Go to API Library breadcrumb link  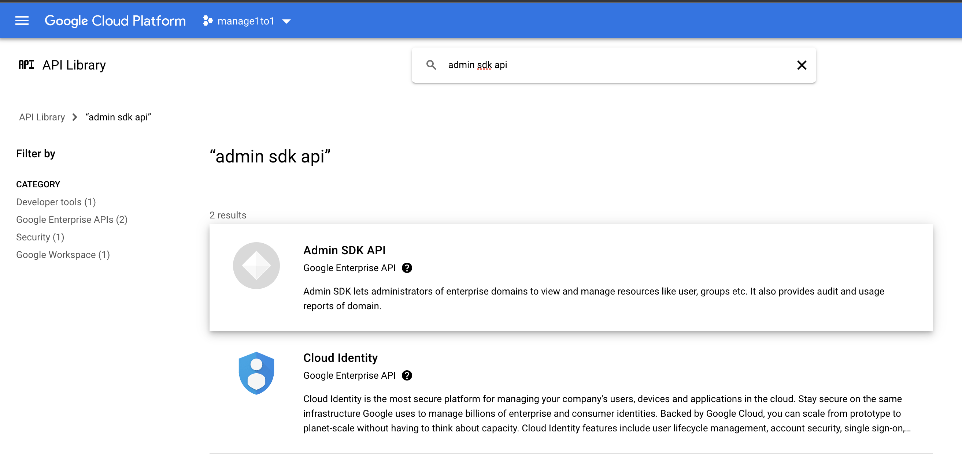(42, 117)
